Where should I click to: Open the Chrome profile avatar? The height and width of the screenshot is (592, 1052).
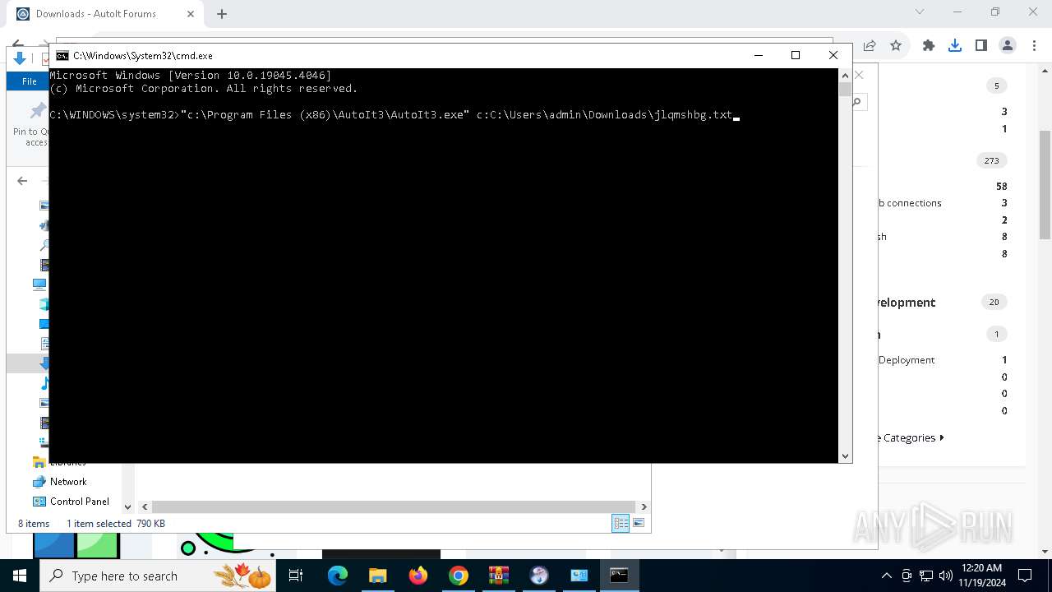pyautogui.click(x=1008, y=45)
